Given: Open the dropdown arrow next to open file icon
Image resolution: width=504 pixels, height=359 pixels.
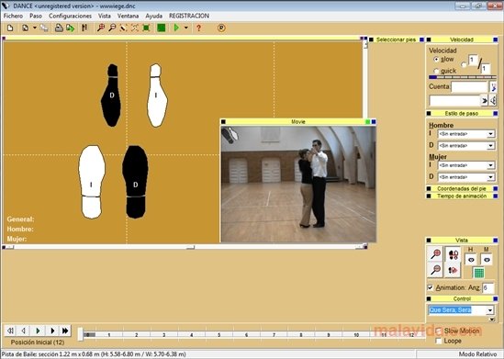Looking at the screenshot, I should (x=34, y=28).
